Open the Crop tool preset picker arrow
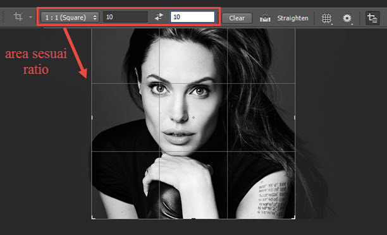The image size is (387, 235). pos(30,17)
